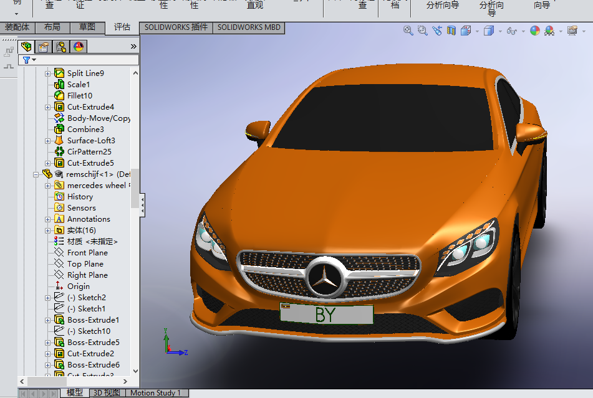
Task: Open the DisplayManager color ball icon
Action: [x=79, y=47]
